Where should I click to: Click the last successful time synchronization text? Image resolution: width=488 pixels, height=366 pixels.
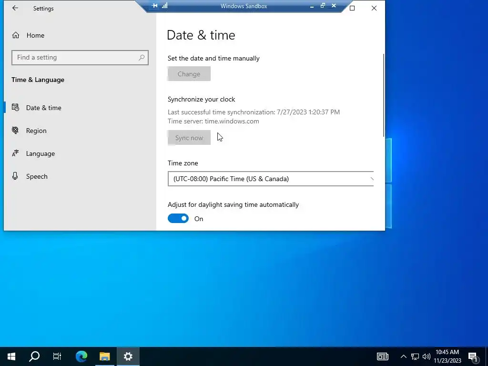click(254, 112)
